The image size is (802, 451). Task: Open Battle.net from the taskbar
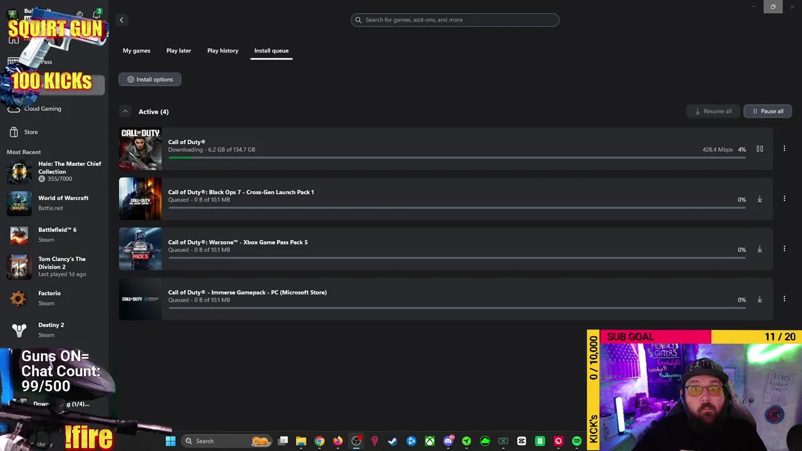click(x=411, y=441)
